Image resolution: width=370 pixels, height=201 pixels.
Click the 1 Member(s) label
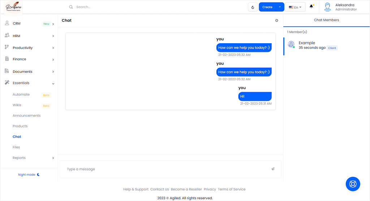297,32
